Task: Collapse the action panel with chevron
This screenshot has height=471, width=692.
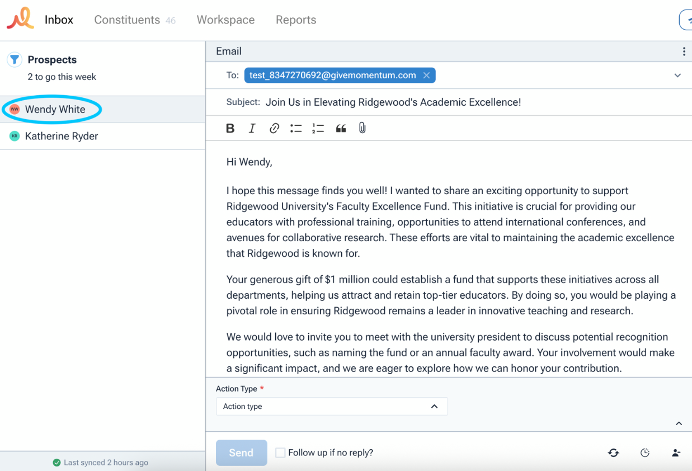Action: tap(679, 423)
